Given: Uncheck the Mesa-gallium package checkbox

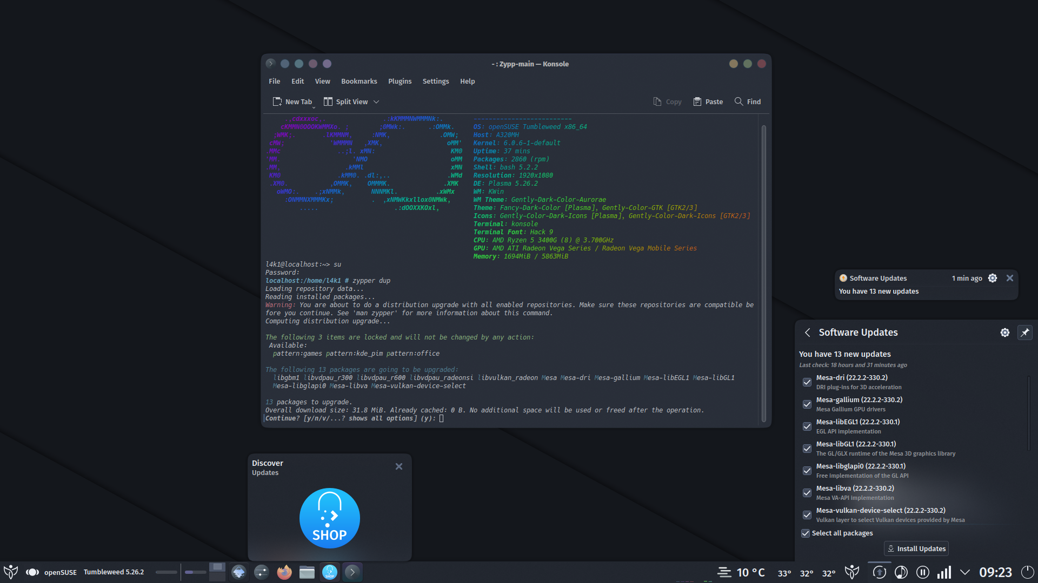Looking at the screenshot, I should click(807, 404).
